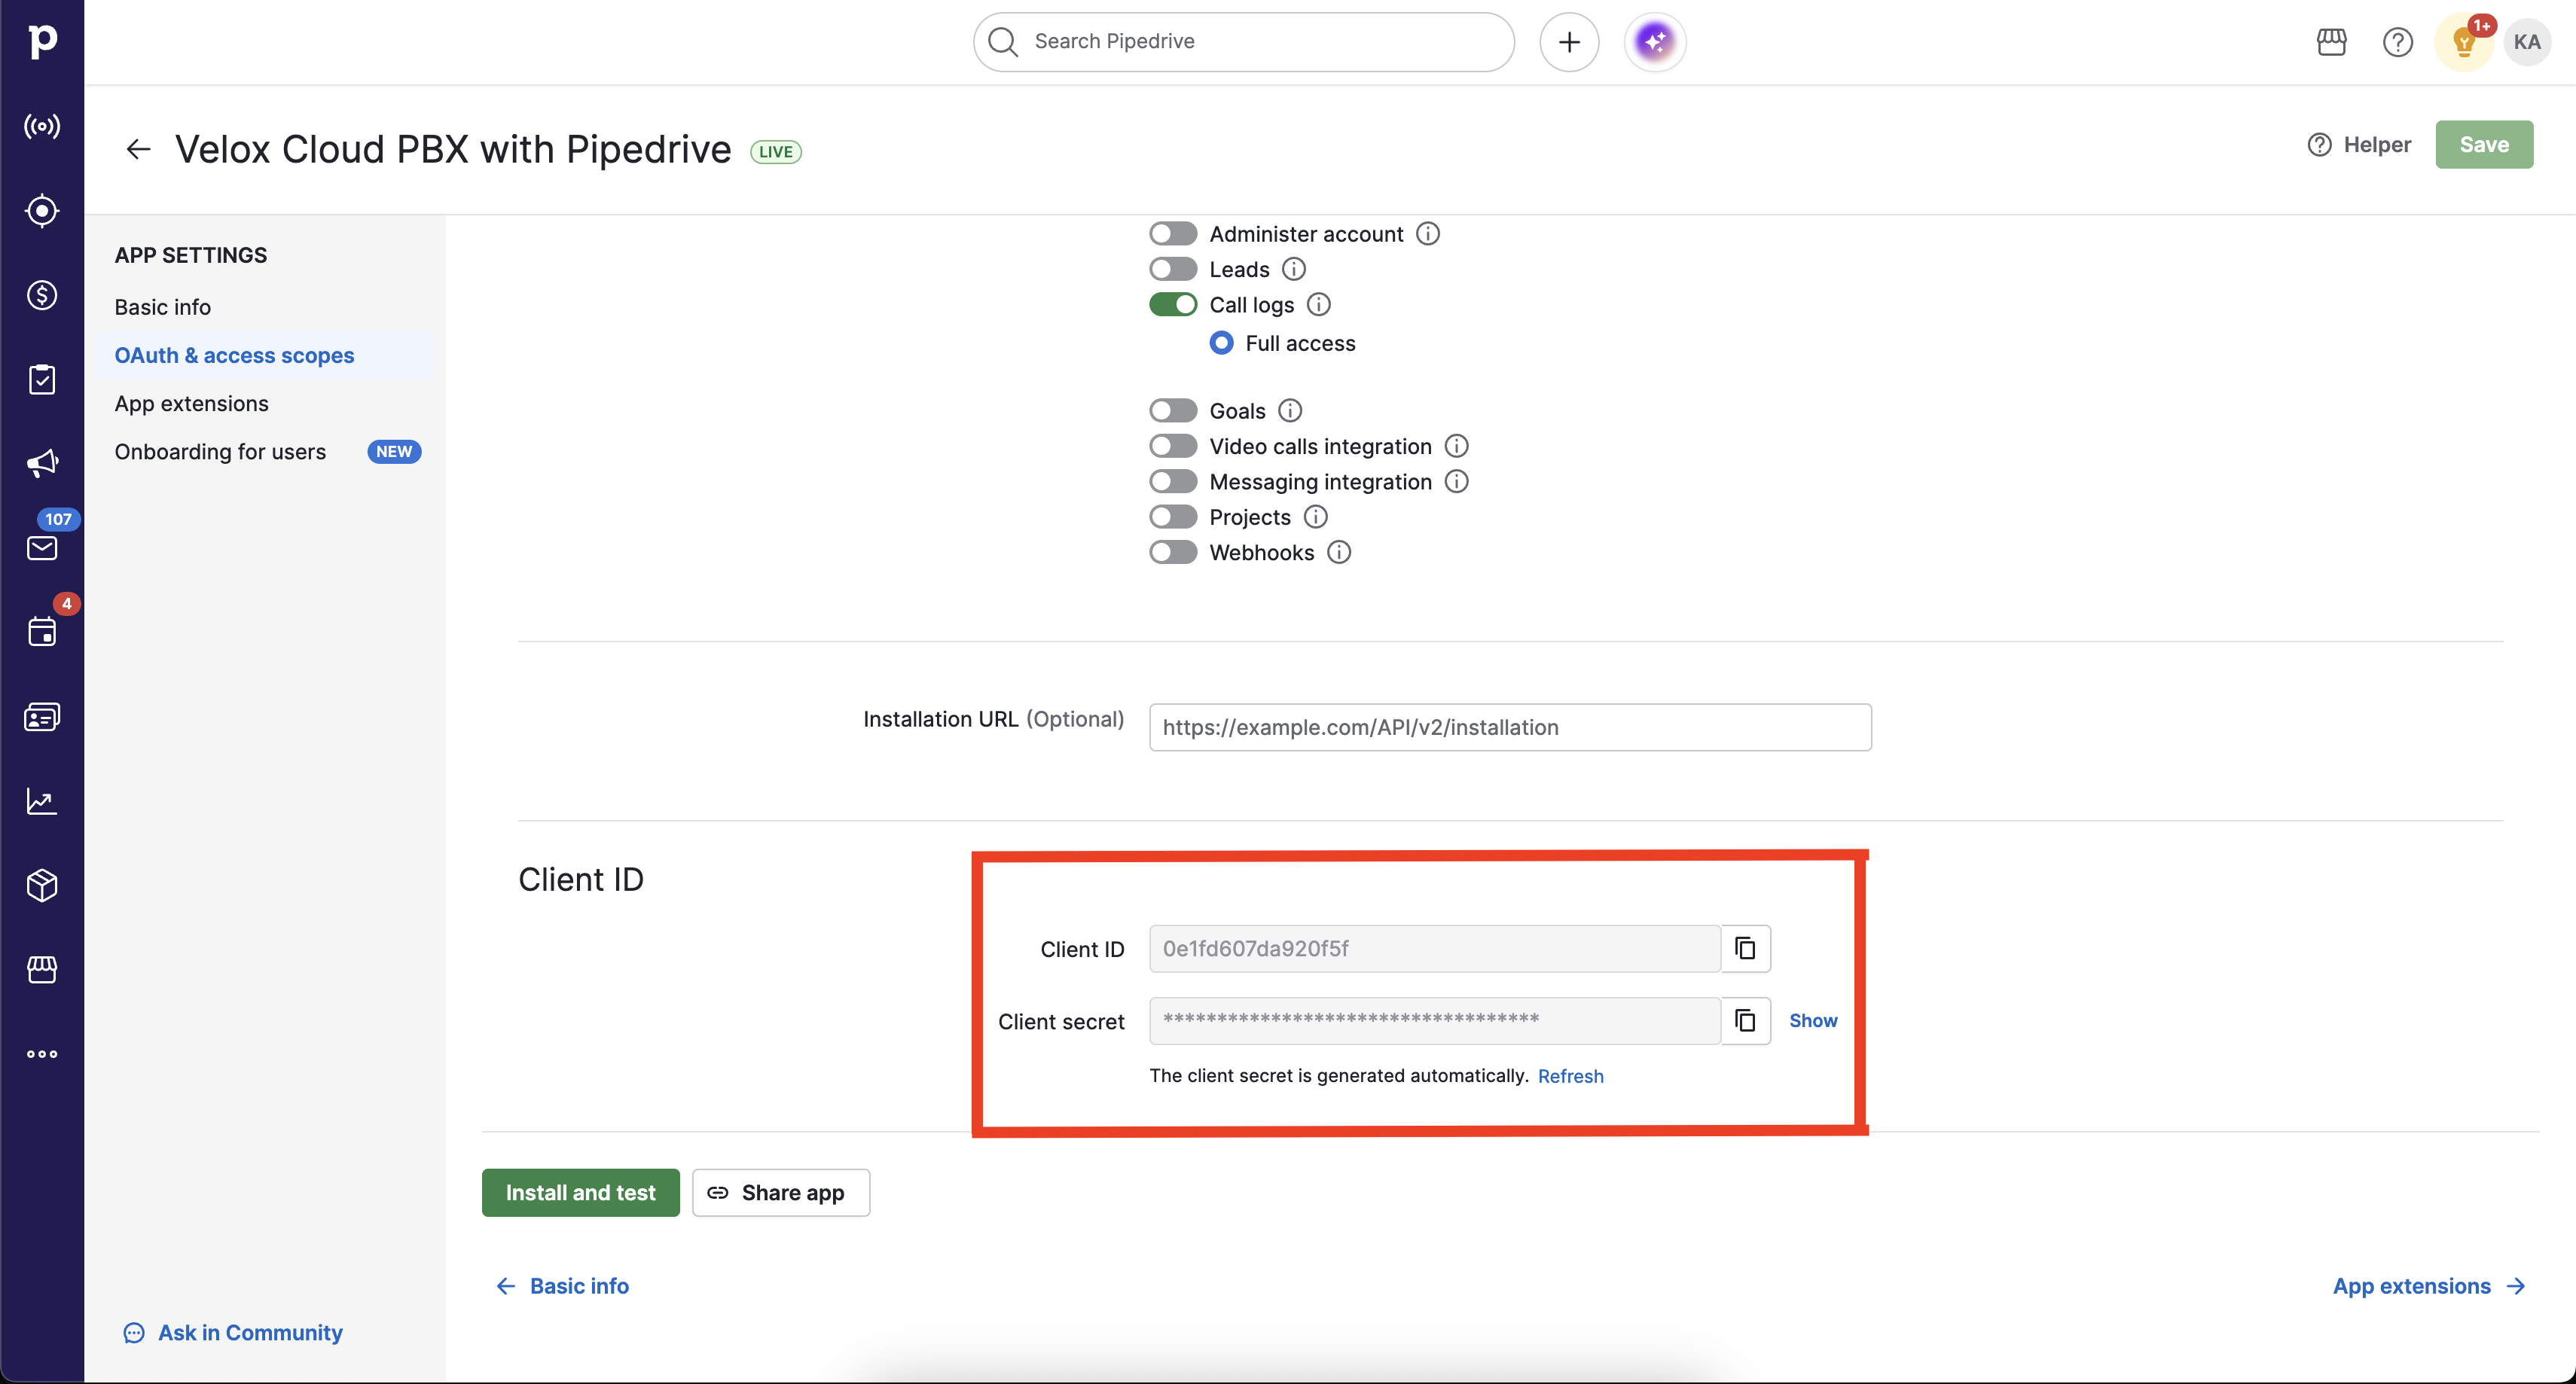Select the Full access radio option

tap(1221, 343)
